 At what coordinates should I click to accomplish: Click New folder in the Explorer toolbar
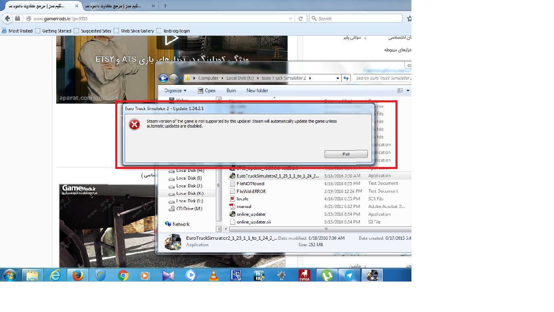tap(257, 91)
